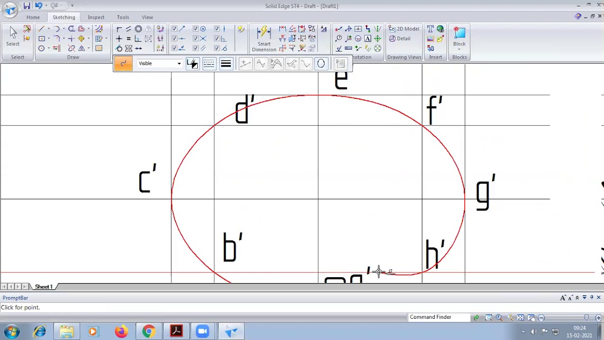Open quick access toolbar customize arrow
This screenshot has height=340, width=604.
tap(72, 6)
